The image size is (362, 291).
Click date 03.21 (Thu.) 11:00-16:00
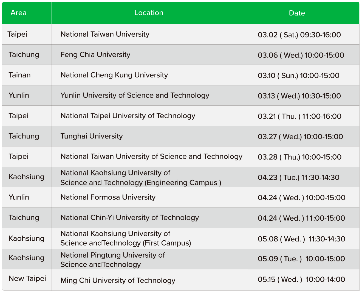tap(299, 116)
